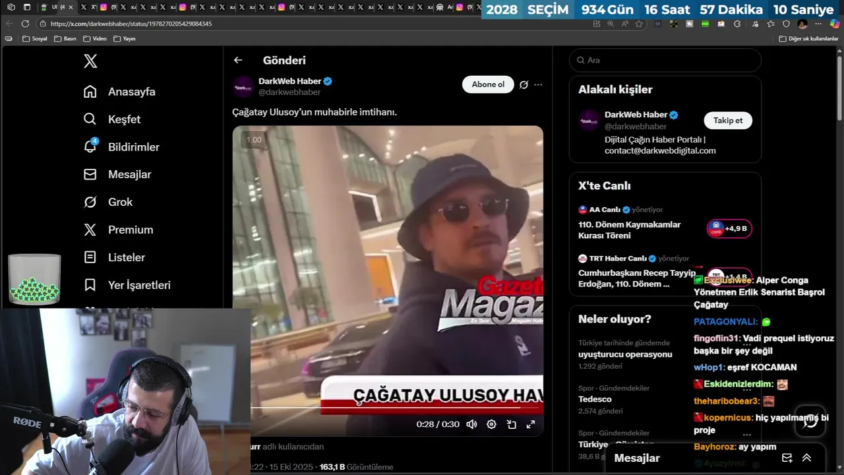
Task: Expand the Mesajlar drawer with double chevron
Action: click(806, 458)
